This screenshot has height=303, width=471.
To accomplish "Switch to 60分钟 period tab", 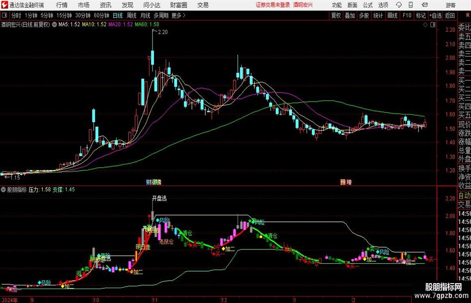I will click(101, 15).
